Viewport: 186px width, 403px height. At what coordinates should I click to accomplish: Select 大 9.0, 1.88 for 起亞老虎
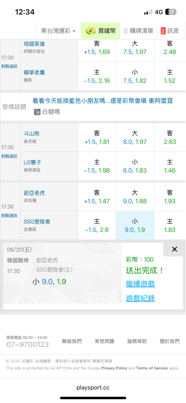pyautogui.click(x=135, y=197)
